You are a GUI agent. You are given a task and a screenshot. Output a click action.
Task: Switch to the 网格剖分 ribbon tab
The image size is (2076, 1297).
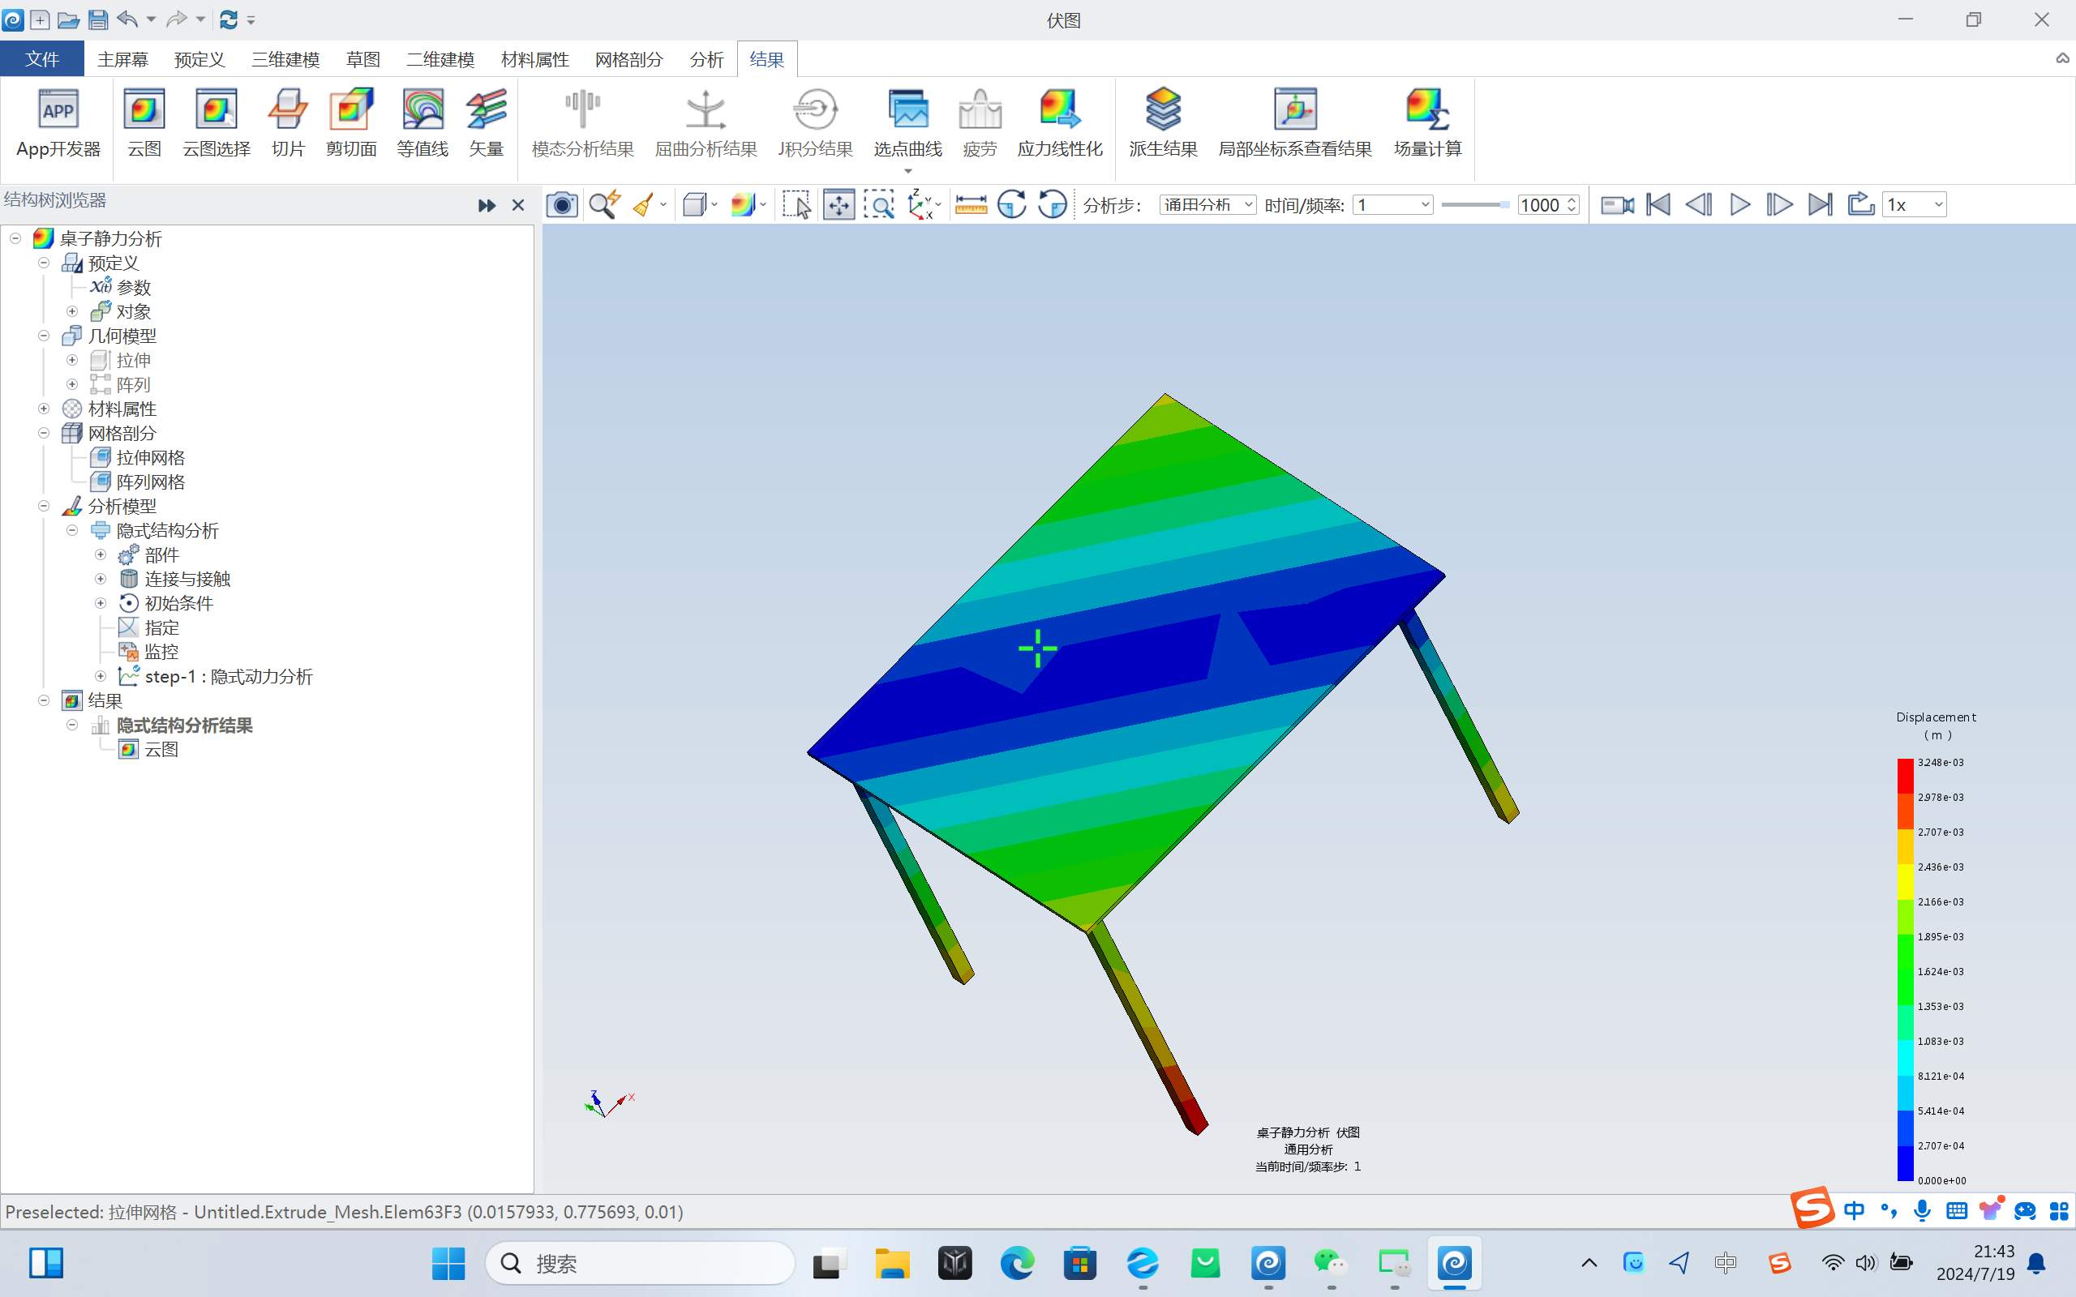coord(628,59)
